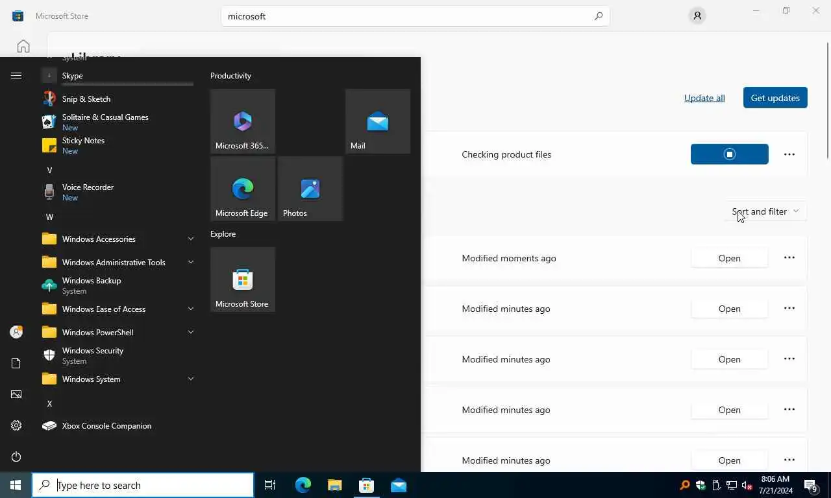This screenshot has height=498, width=831.
Task: Stop the Checking product files update
Action: tap(730, 154)
